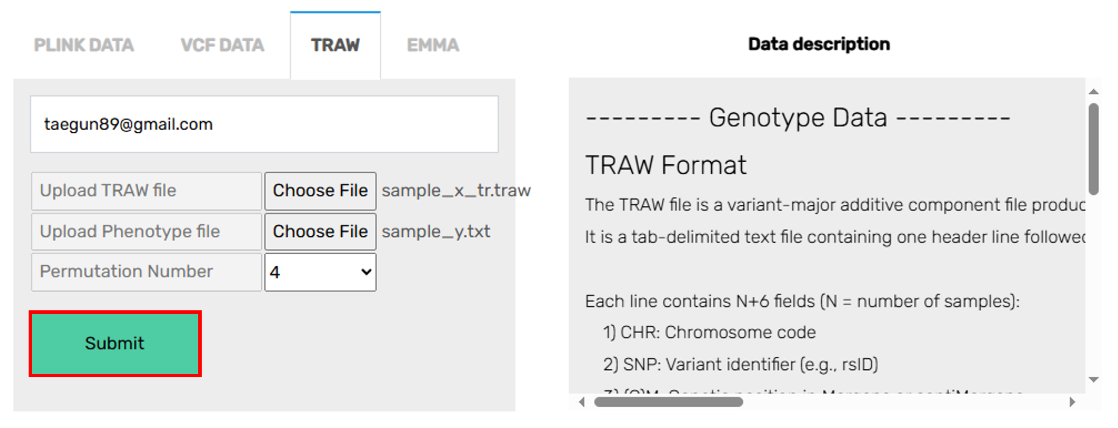This screenshot has height=428, width=1118.
Task: Choose File for Phenotype upload
Action: tap(320, 231)
